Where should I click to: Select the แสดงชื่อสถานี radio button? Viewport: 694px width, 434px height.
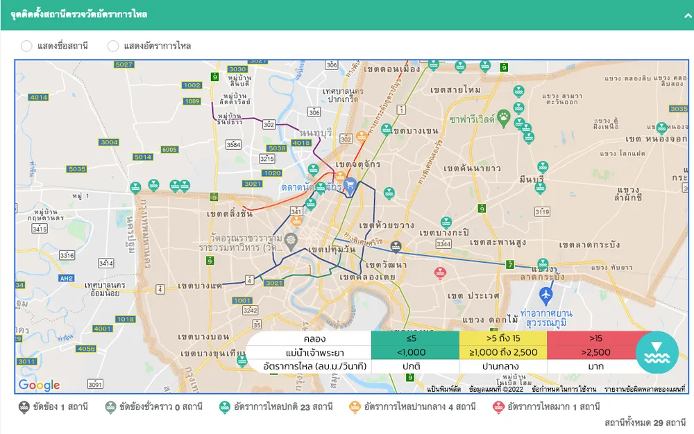pos(26,45)
